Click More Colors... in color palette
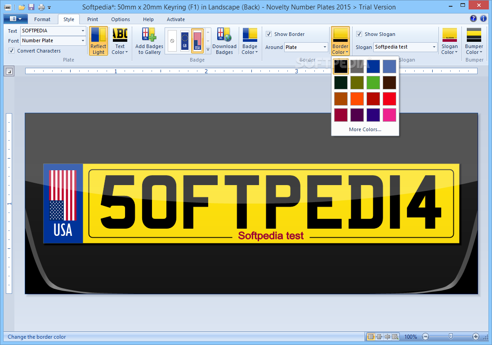 click(365, 129)
